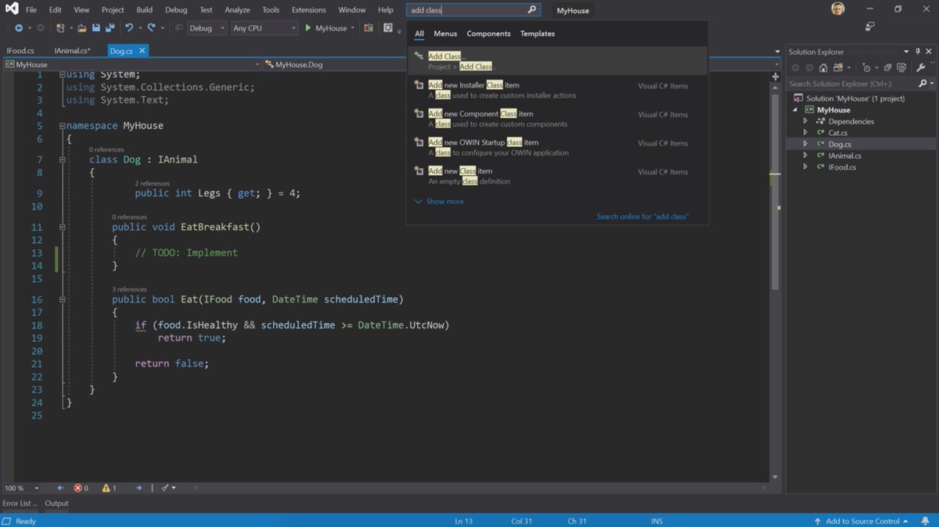
Task: Open the Output panel tab
Action: (56, 504)
